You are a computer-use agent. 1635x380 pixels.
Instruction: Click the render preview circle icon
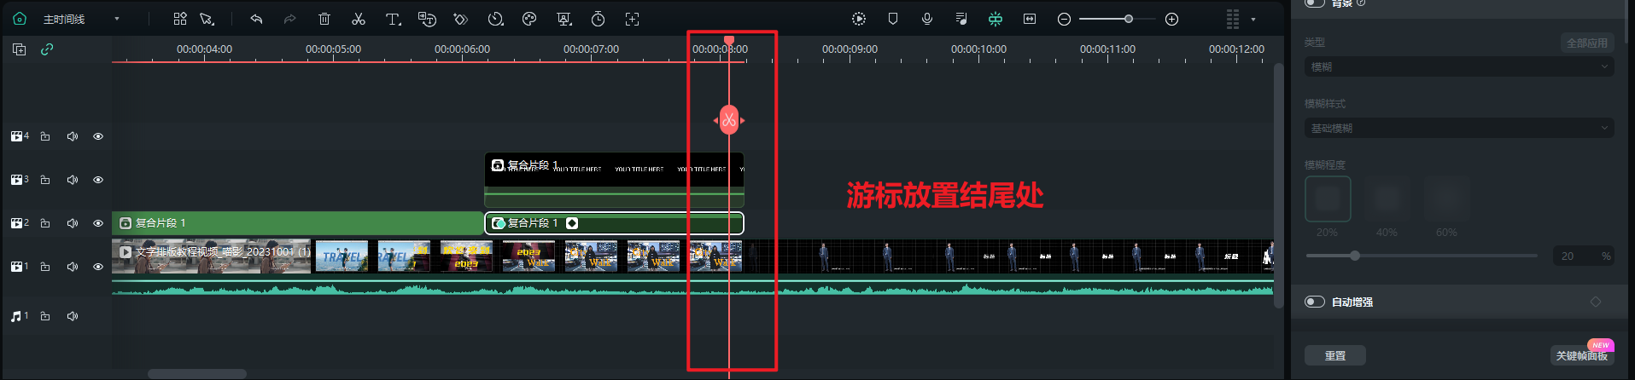click(859, 19)
